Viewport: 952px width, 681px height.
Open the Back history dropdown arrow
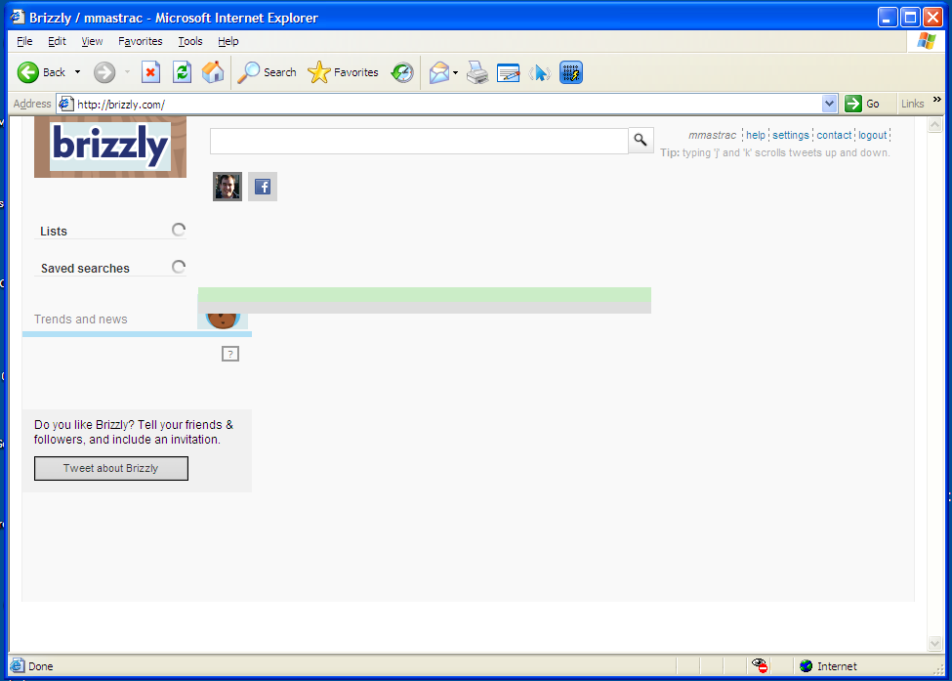pos(78,72)
